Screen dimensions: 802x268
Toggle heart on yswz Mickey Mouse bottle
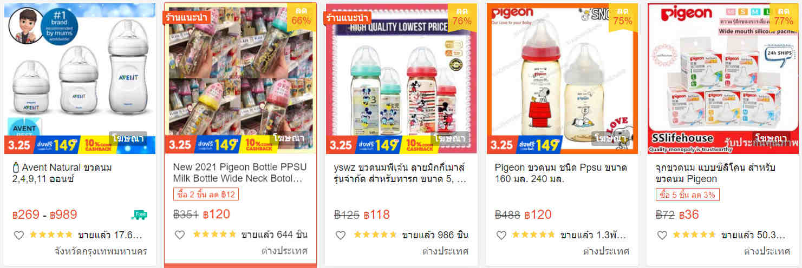(x=341, y=235)
